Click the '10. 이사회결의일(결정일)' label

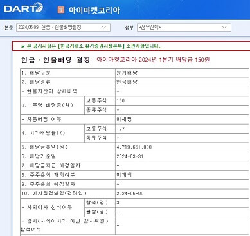[x=54, y=194]
